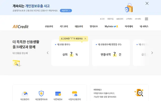This screenshot has width=161, height=101.
Task: Open the 신용관리 menu
Action: click(49, 26)
